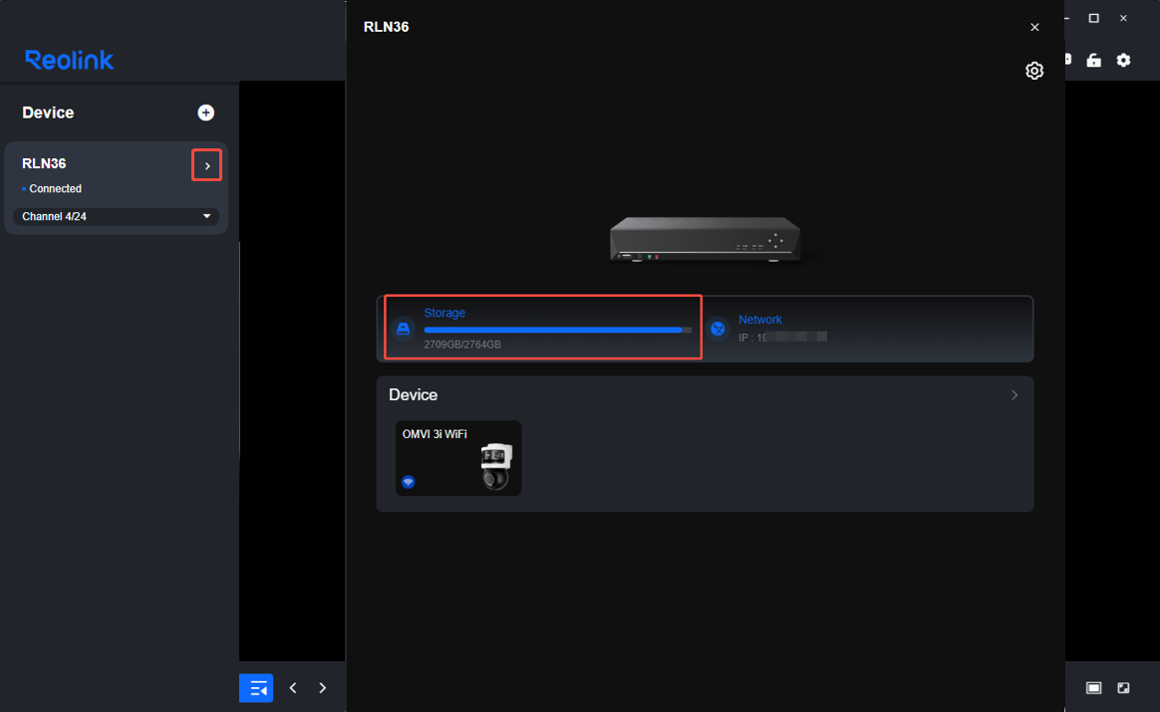
Task: Select the OMVI 3i WiFi camera thumbnail
Action: tap(458, 458)
